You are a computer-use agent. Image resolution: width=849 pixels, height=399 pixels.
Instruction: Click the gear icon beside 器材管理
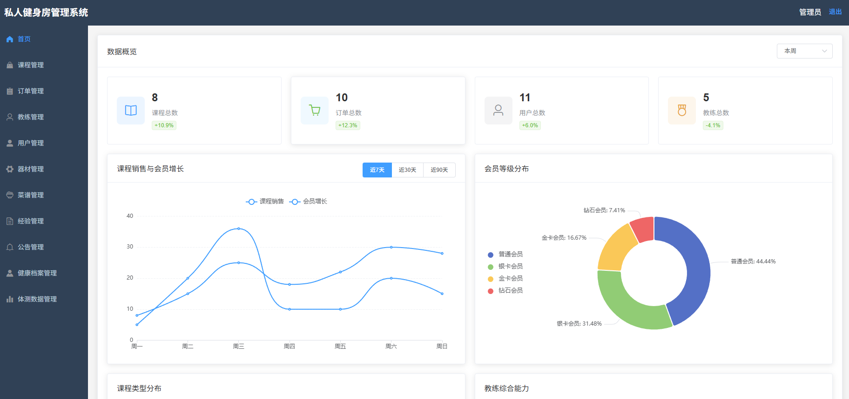[10, 170]
